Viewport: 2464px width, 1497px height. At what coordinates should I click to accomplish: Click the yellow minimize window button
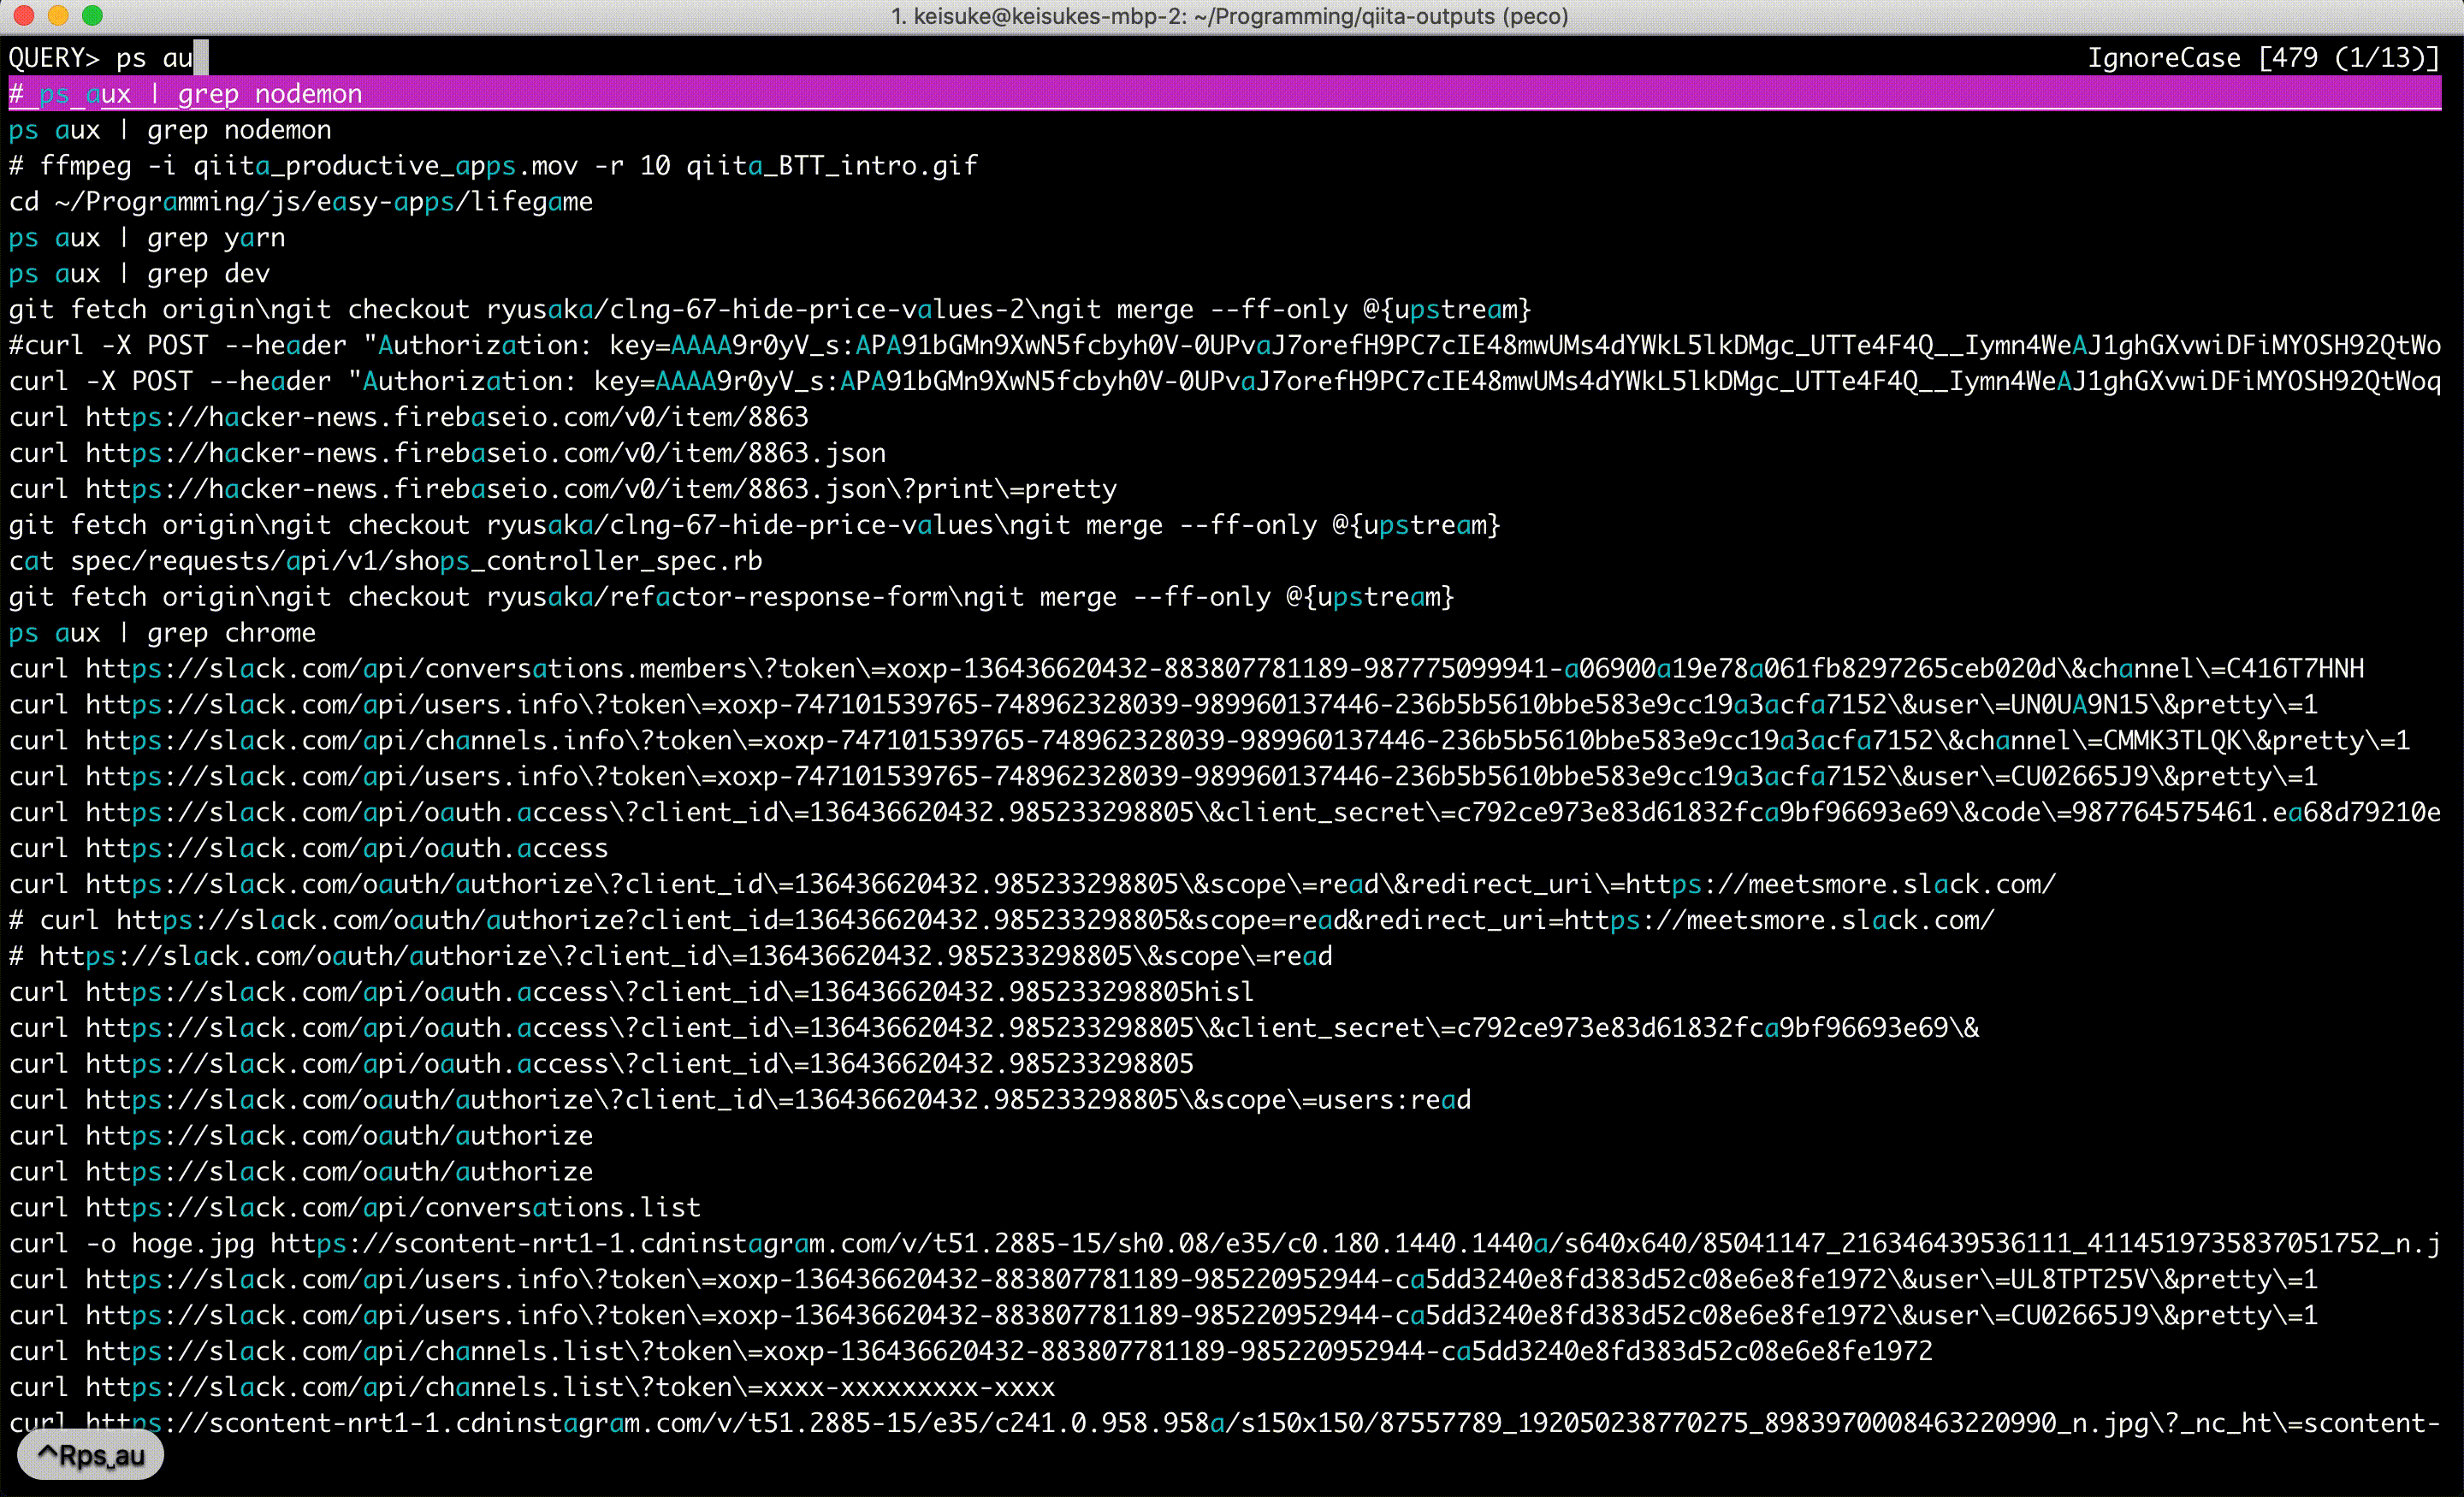tap(58, 15)
